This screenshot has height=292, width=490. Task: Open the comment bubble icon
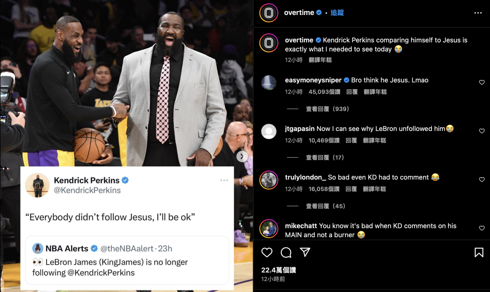point(286,253)
